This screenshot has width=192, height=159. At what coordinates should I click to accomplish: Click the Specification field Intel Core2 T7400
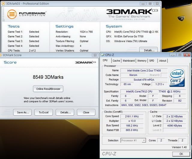click(x=153, y=91)
